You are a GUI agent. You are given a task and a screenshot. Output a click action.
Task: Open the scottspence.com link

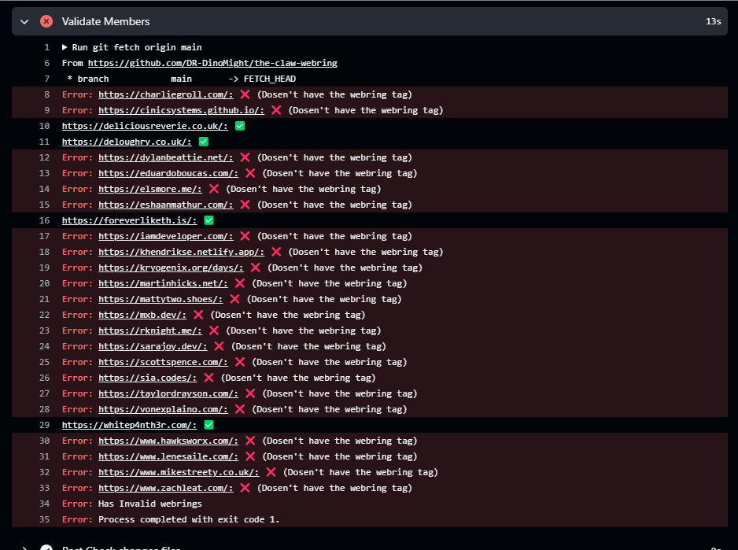pyautogui.click(x=163, y=362)
